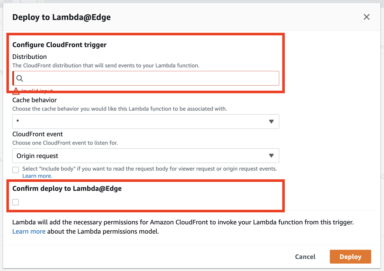The width and height of the screenshot is (384, 271).
Task: Focus the Distribution search input box
Action: (148, 78)
